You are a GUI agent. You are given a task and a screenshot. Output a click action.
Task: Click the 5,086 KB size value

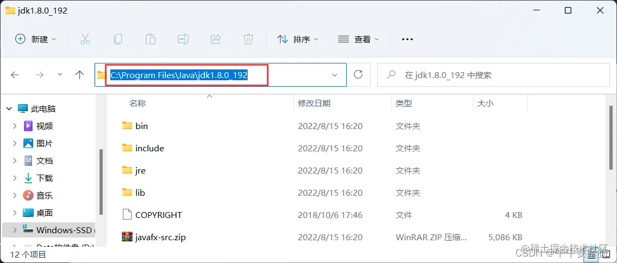[505, 238]
